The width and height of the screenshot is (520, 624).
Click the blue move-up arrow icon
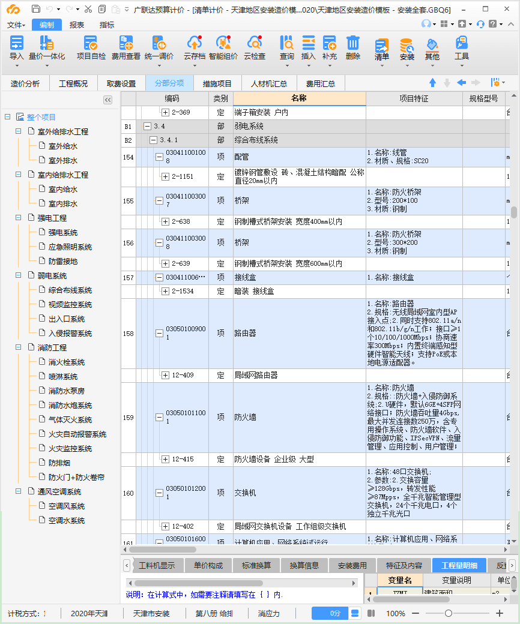click(x=432, y=83)
